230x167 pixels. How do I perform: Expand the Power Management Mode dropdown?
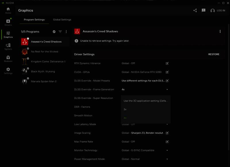tap(167, 159)
